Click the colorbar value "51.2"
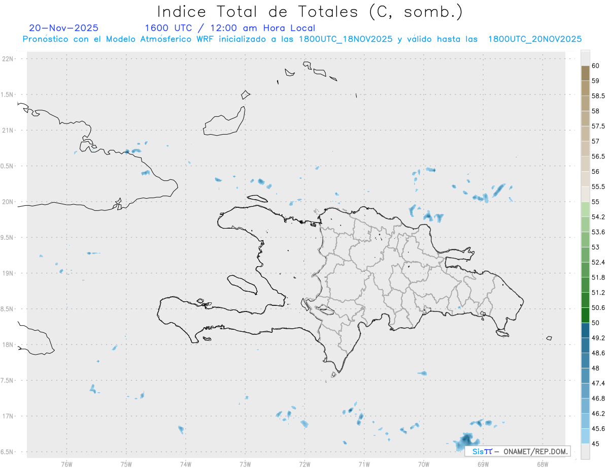Screen dimensions: 609x471 coord(598,293)
